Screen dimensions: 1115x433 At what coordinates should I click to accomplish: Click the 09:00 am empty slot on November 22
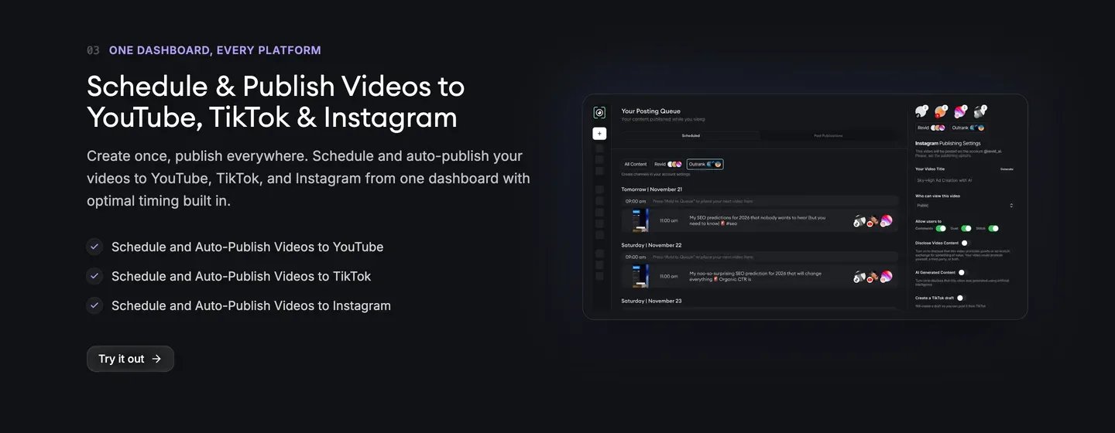(x=760, y=257)
